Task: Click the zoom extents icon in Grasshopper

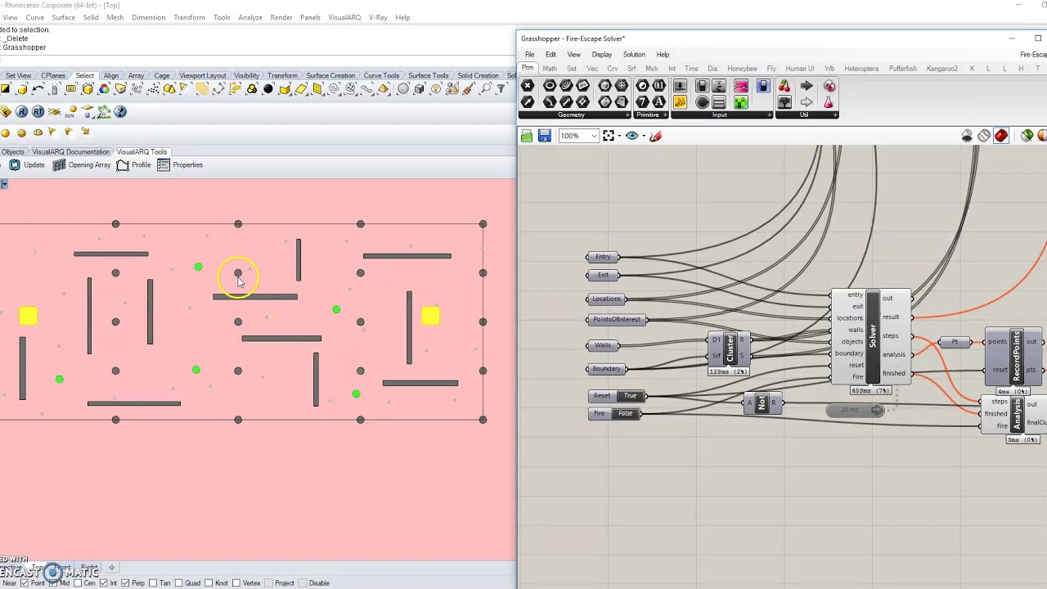Action: (608, 136)
